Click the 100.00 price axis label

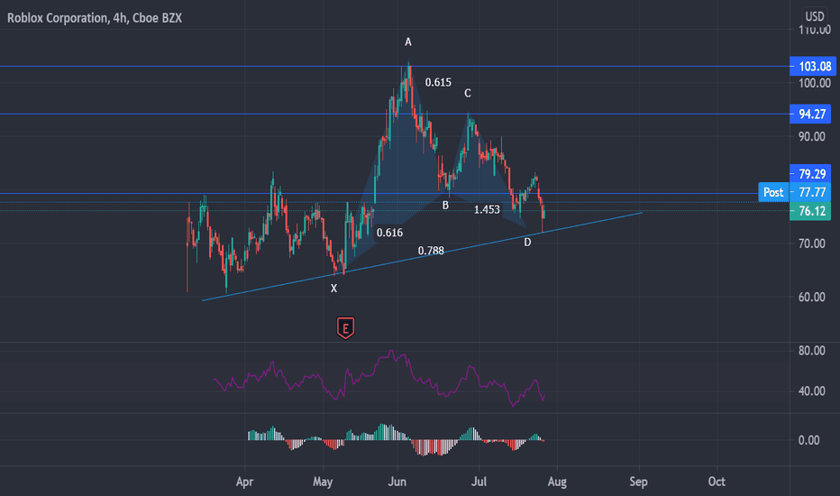[814, 83]
